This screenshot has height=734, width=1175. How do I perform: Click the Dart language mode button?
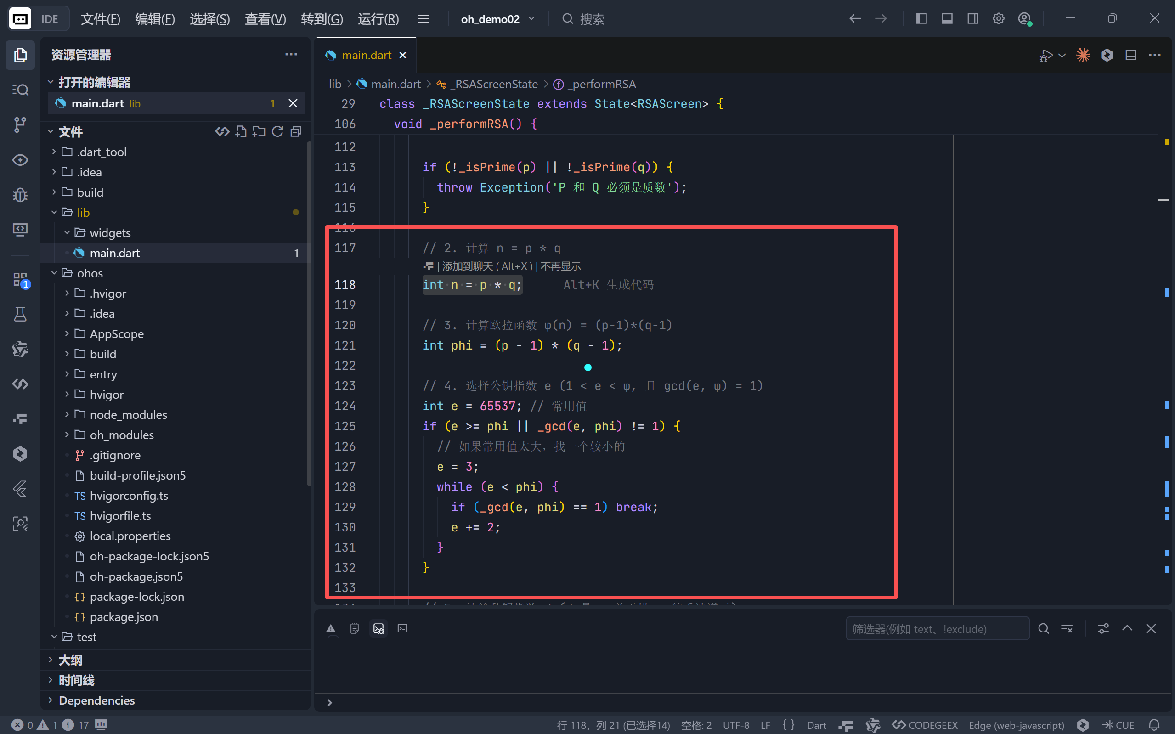pyautogui.click(x=816, y=725)
